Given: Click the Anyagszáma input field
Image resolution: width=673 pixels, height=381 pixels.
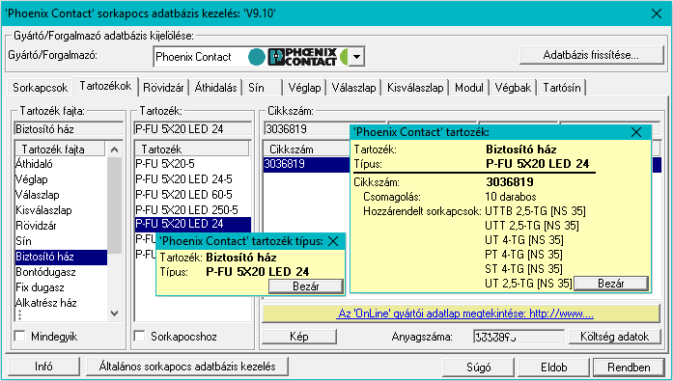Looking at the screenshot, I should click(x=519, y=337).
